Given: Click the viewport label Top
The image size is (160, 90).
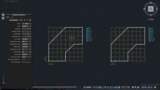Looking at the screenshot, I should [7, 1].
